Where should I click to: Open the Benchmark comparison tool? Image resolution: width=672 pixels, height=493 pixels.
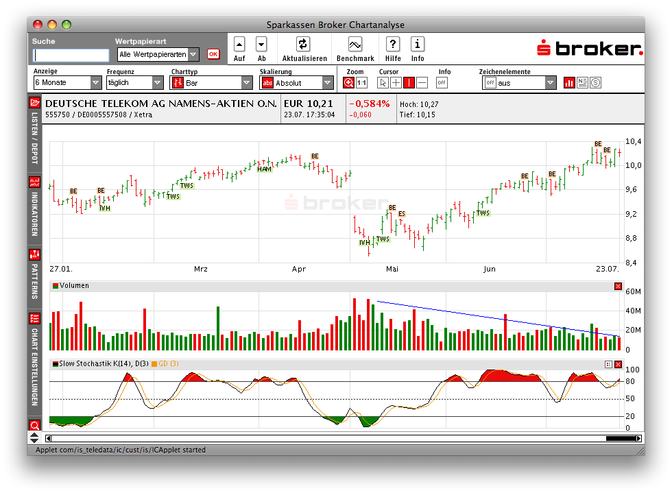[355, 45]
